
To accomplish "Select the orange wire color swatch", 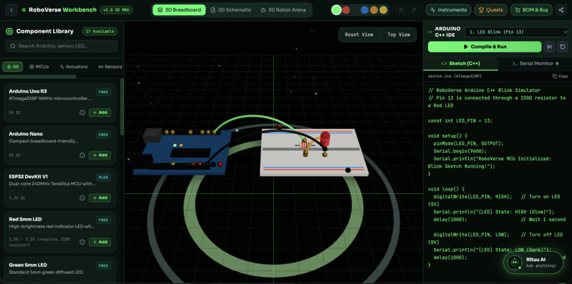I will (374, 10).
